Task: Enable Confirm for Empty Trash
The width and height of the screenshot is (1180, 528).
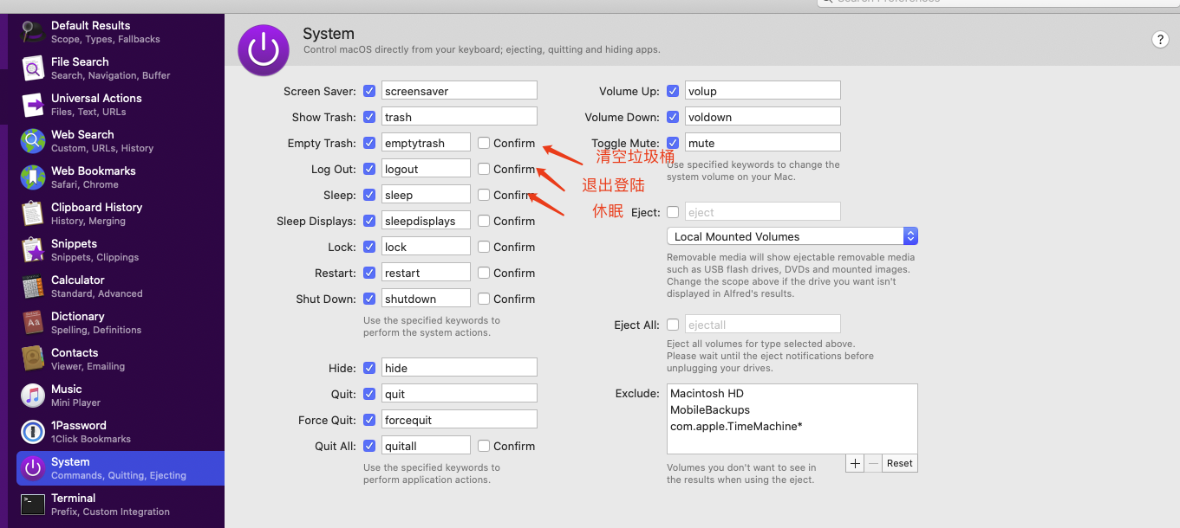Action: (x=484, y=143)
